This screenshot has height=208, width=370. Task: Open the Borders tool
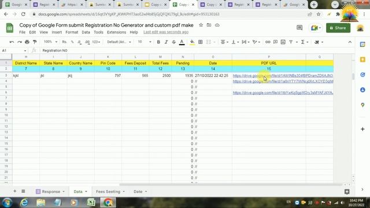201,42
